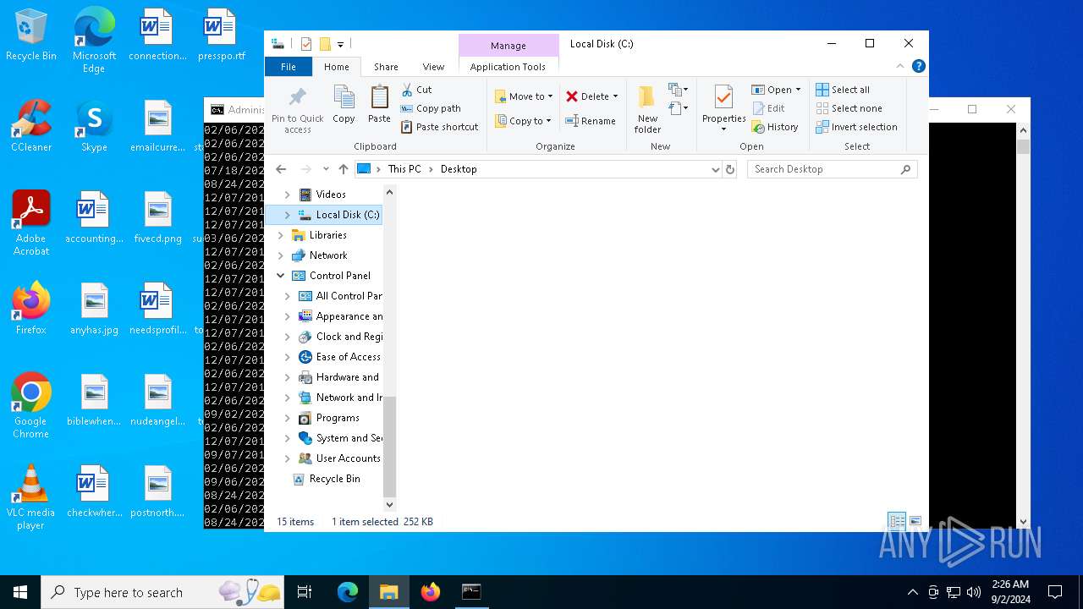Click Paste shortcut
The height and width of the screenshot is (609, 1083).
coord(439,127)
